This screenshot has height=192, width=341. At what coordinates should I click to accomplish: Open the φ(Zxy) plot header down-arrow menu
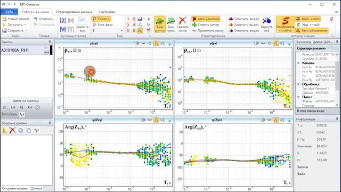click(170, 121)
